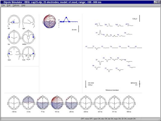Open the File menu
This screenshot has height=121, width=161.
tap(3, 5)
